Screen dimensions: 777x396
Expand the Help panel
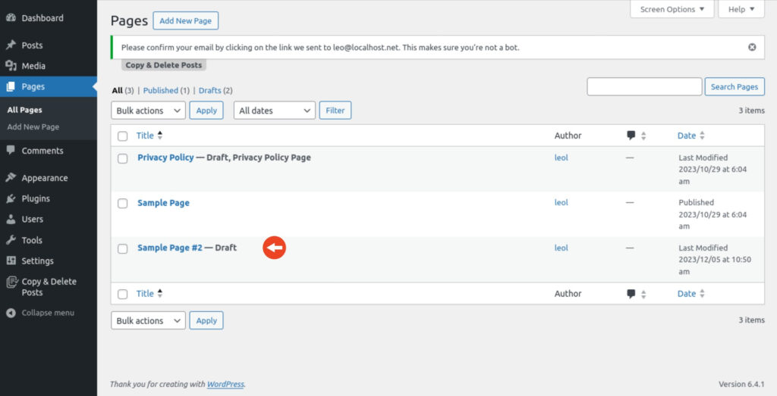[741, 9]
